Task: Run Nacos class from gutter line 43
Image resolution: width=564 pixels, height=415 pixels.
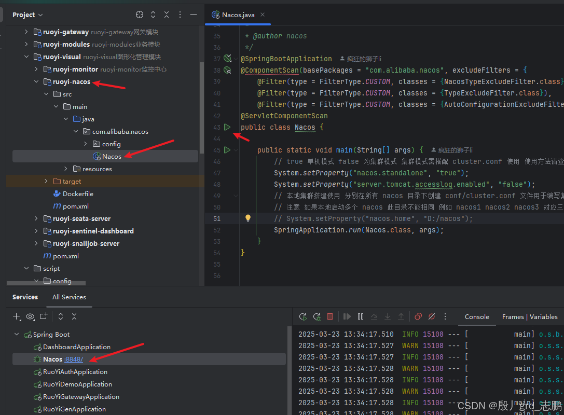Action: (x=227, y=127)
